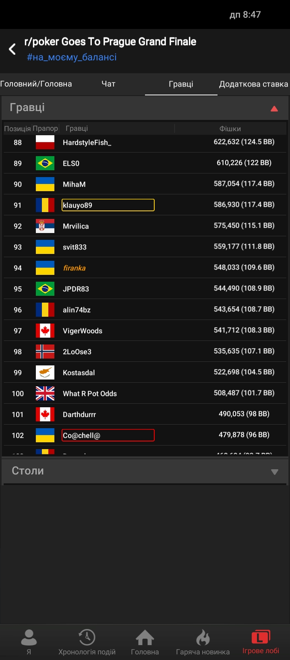This screenshot has height=660, width=290.
Task: Tap the #на_моєму_балансі hashtag link
Action: coord(72,58)
